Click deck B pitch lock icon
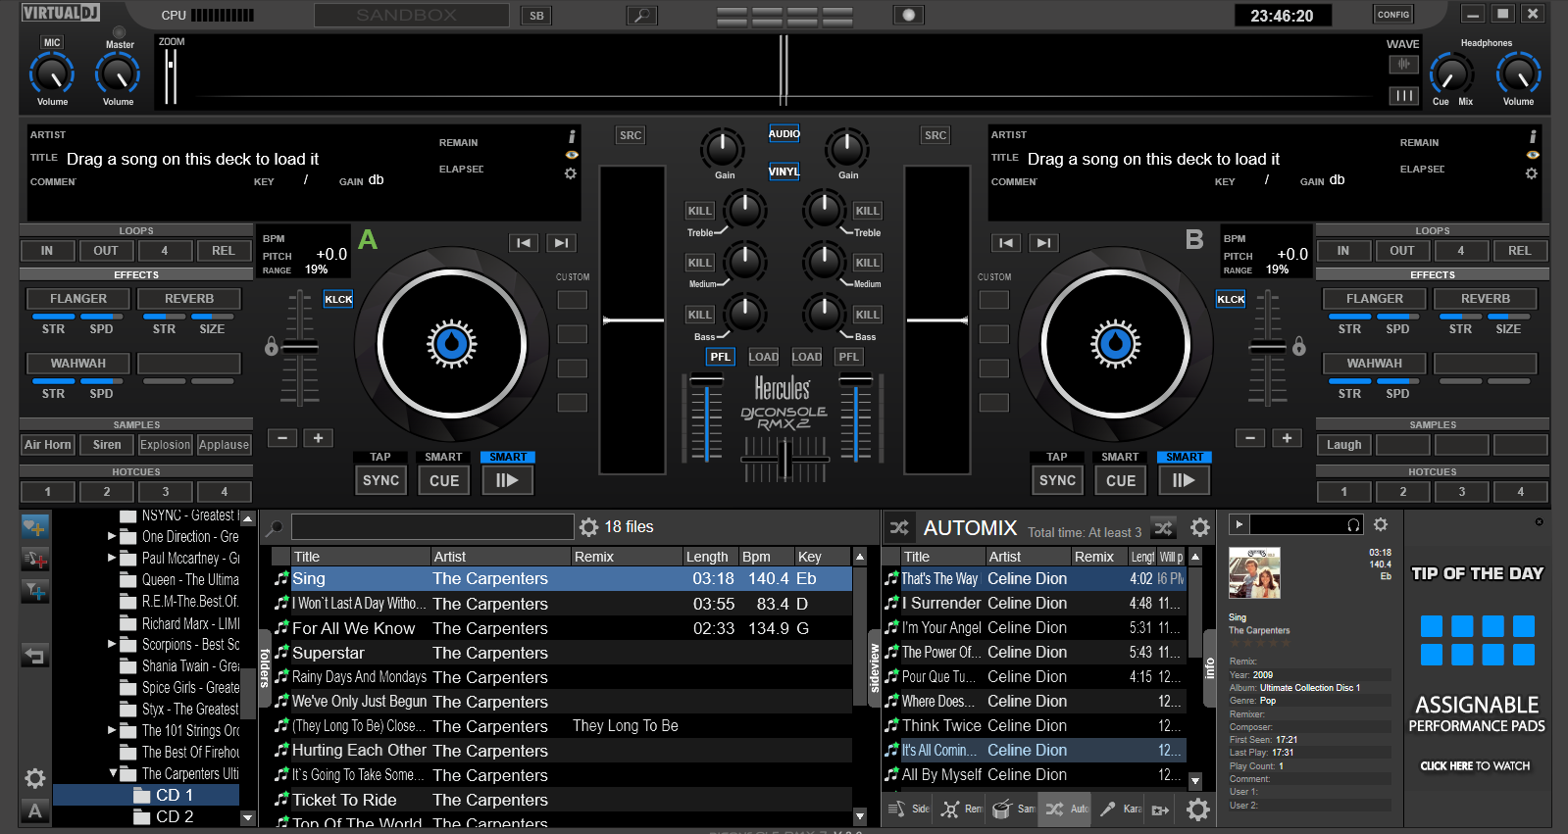 click(1299, 346)
